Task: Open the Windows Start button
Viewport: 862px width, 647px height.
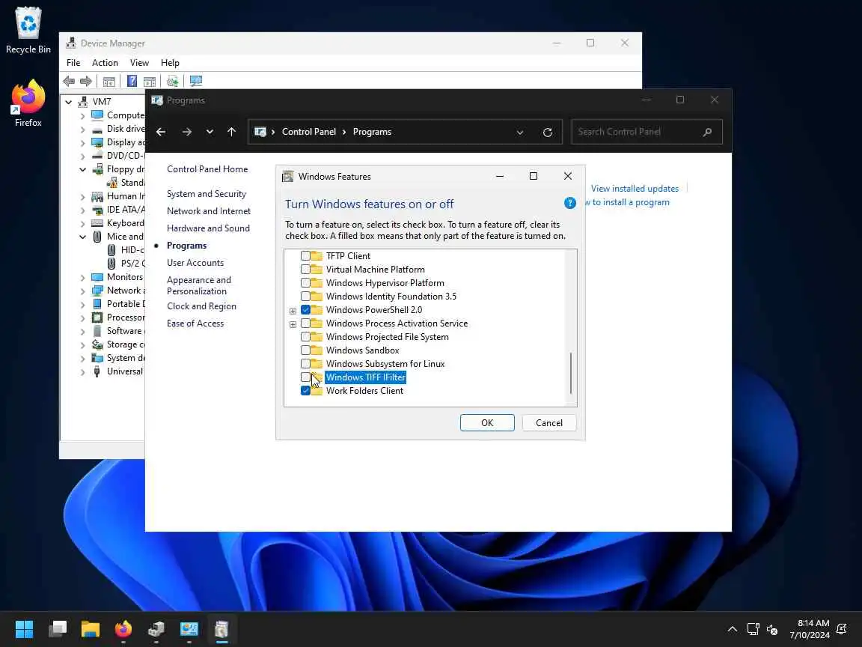Action: [24, 629]
